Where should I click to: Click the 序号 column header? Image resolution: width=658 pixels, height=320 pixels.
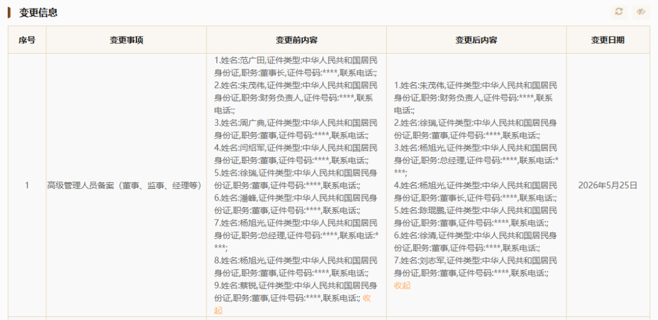27,40
